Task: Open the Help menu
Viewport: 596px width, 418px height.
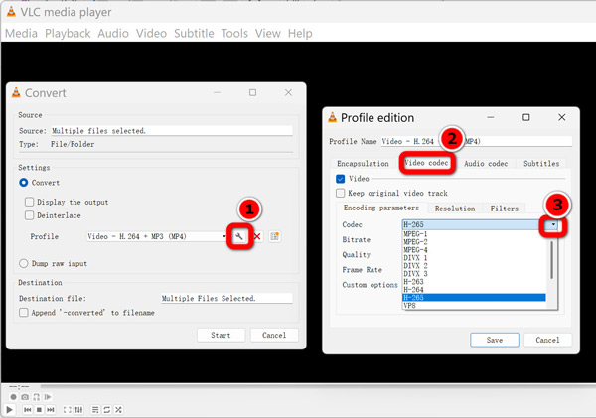Action: 300,34
